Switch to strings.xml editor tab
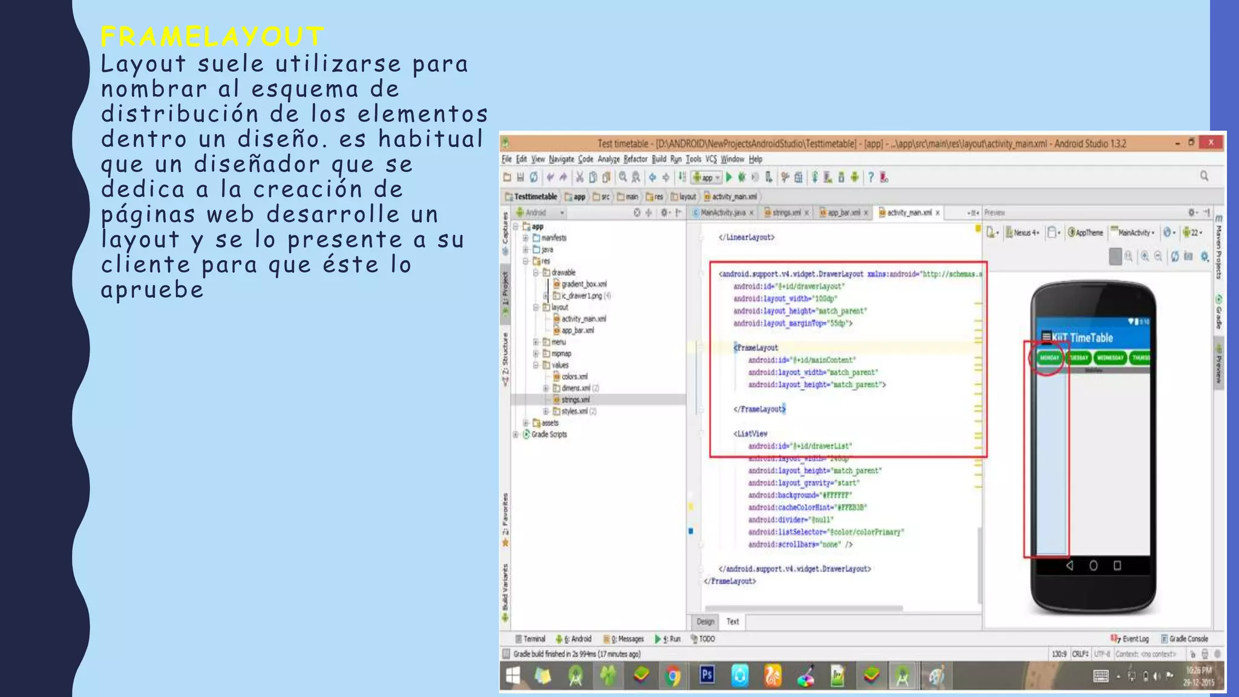1239x697 pixels. click(x=786, y=212)
